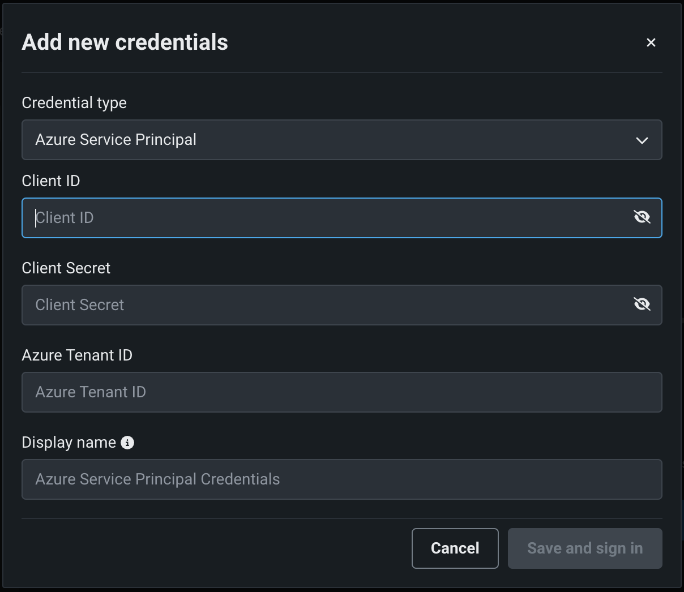This screenshot has width=684, height=592.
Task: Click the Azure Tenant ID label
Action: [x=77, y=355]
